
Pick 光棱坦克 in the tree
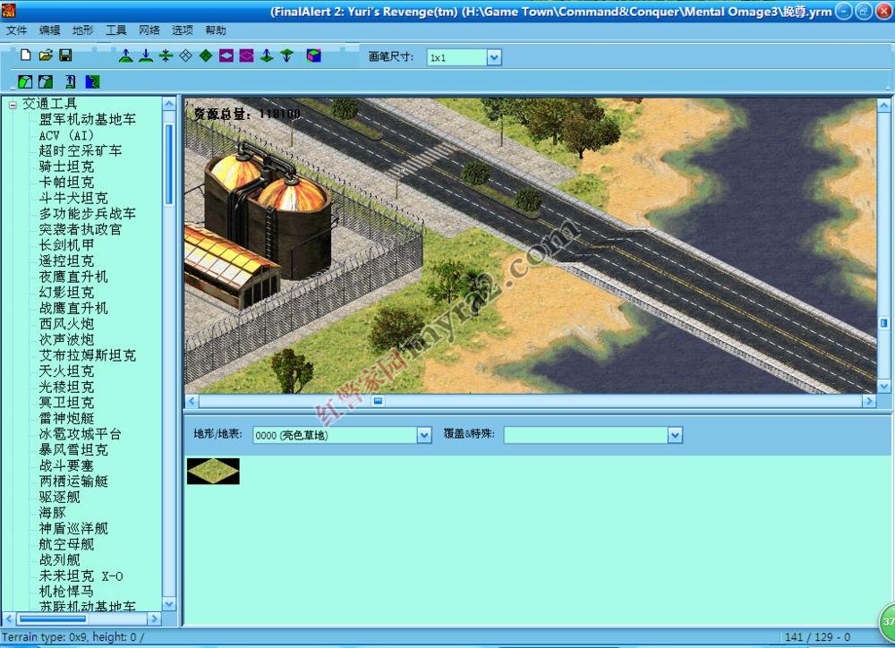66,387
